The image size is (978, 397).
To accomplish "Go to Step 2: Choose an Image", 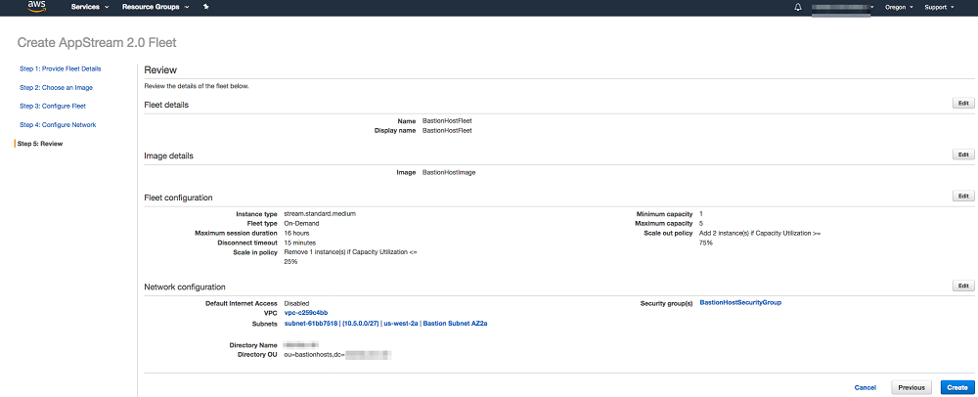I will coord(56,87).
